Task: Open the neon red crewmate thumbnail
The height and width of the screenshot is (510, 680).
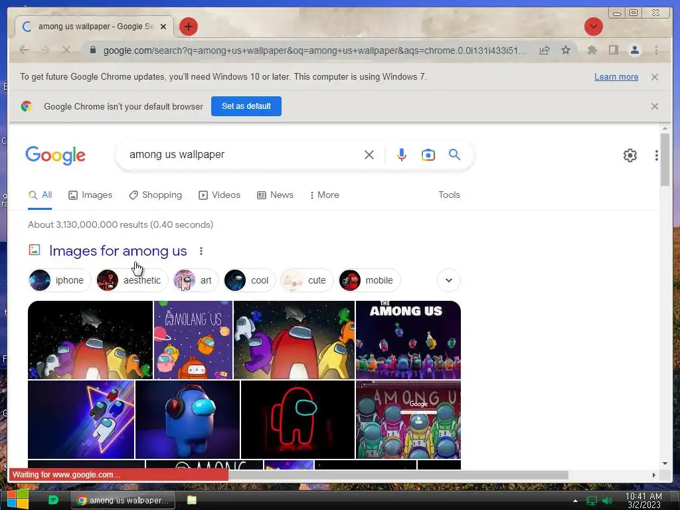Action: coord(297,420)
